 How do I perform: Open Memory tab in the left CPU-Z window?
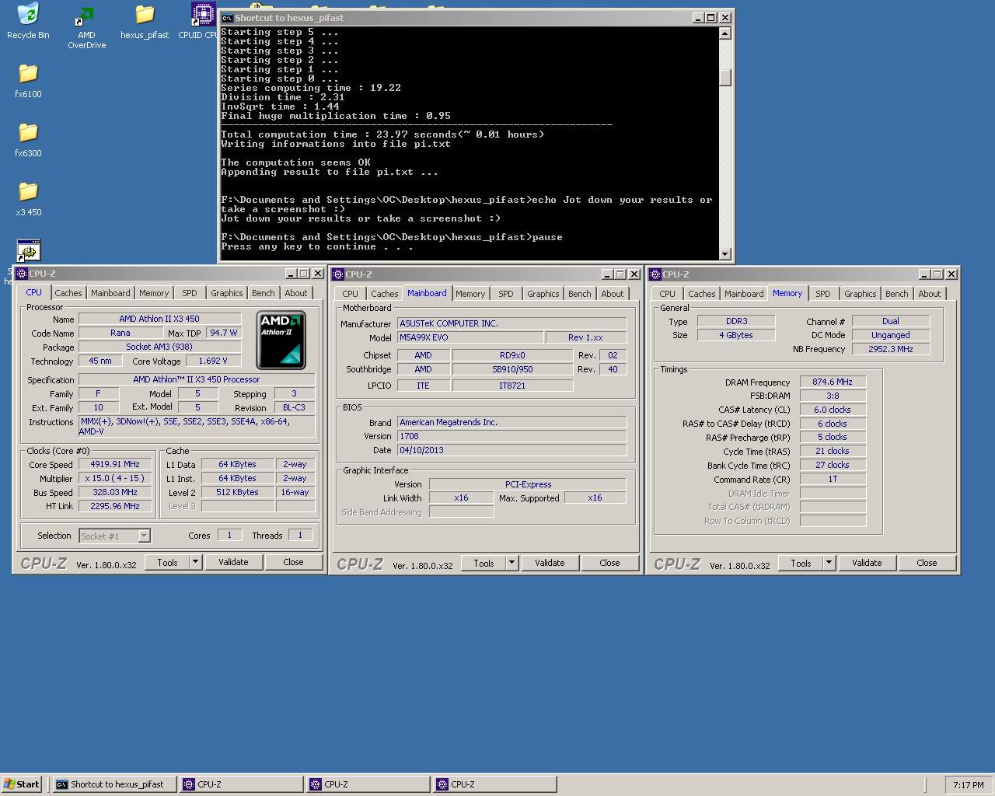click(x=154, y=293)
